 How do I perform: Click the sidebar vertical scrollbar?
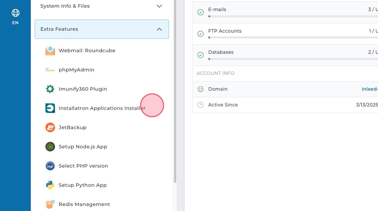point(175,92)
